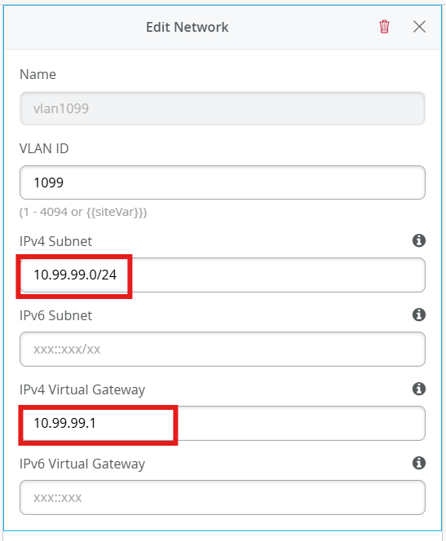Screen dimensions: 446x541
Task: Delete the network using the trash icon
Action: pyautogui.click(x=384, y=27)
